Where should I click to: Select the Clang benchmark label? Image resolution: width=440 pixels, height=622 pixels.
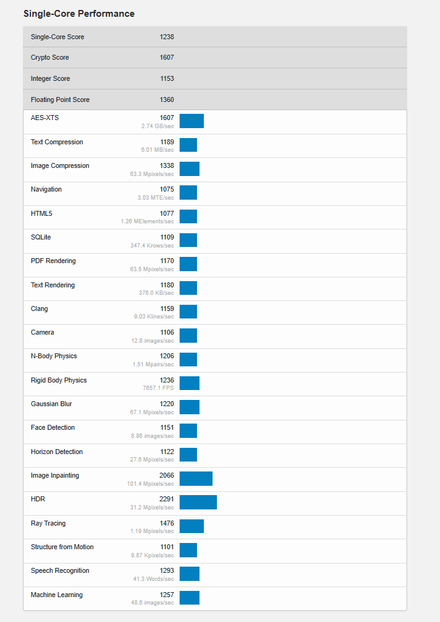coord(39,309)
